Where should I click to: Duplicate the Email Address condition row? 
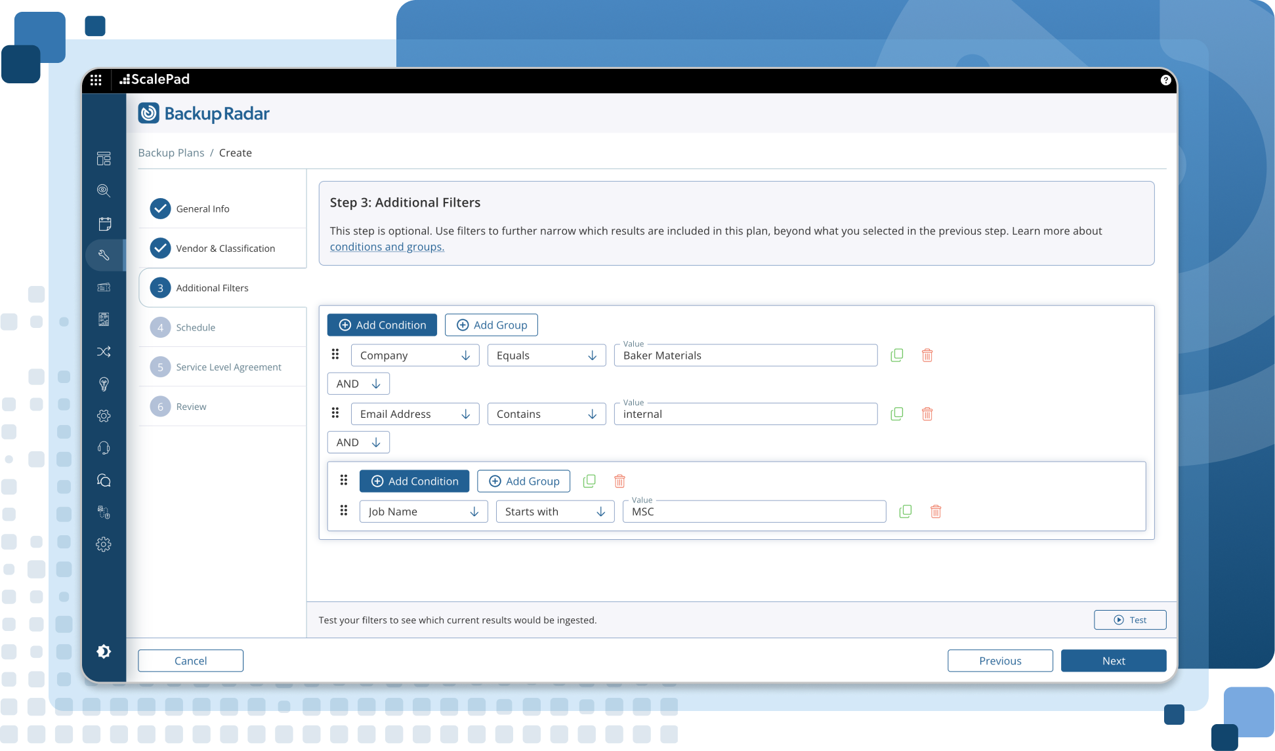tap(896, 414)
